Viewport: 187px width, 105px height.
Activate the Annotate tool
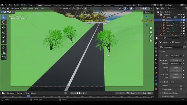tap(4, 47)
